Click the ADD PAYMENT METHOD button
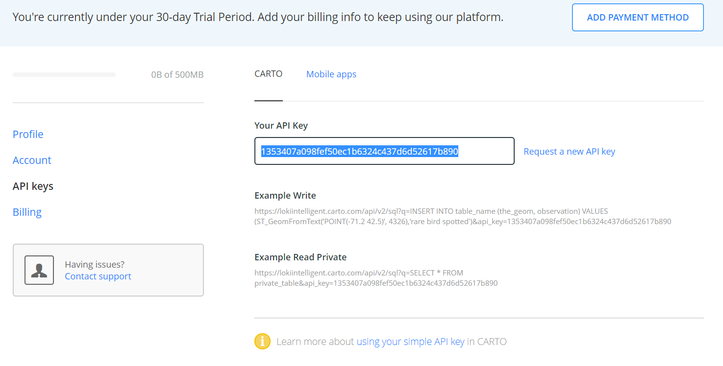 point(638,18)
